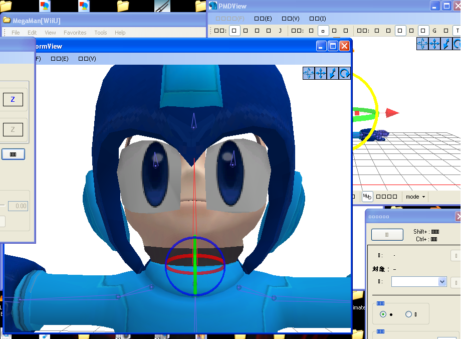This screenshot has width=461, height=339.
Task: Click the button left of the Shift+ label
Action: pos(387,235)
